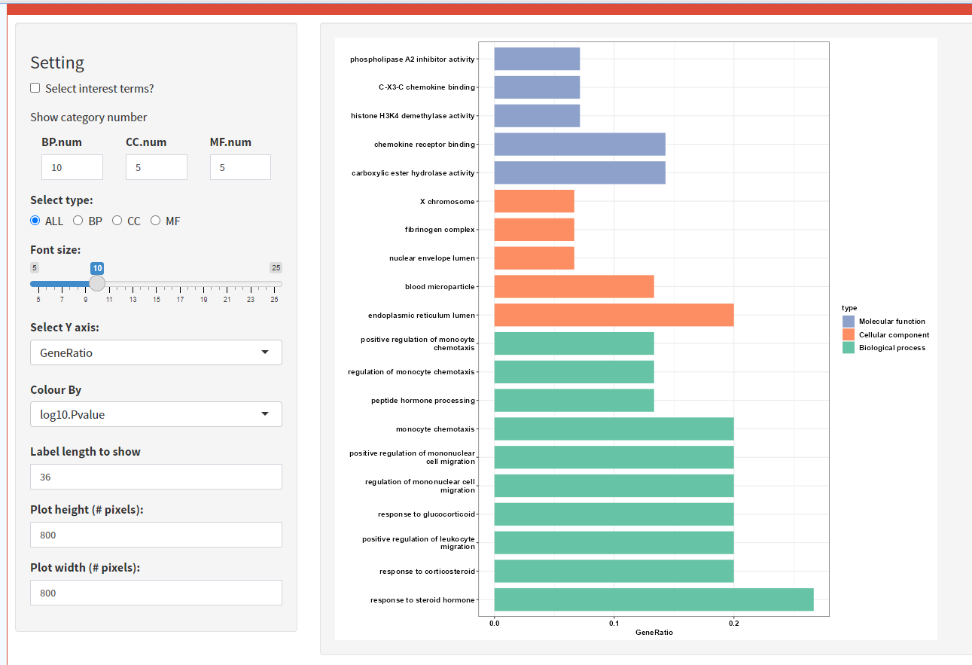
Task: Click the 'type' legend title
Action: click(x=849, y=308)
